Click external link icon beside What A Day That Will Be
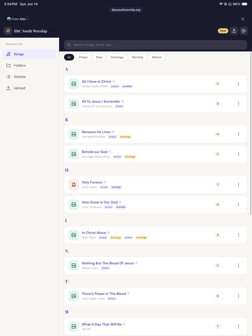This screenshot has height=336, width=252. pyautogui.click(x=124, y=324)
